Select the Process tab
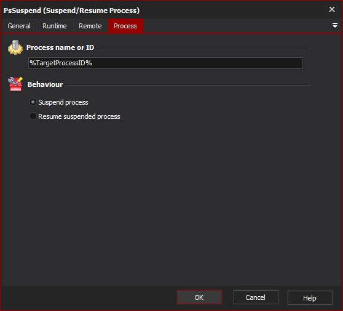Image resolution: width=343 pixels, height=311 pixels. coord(125,26)
